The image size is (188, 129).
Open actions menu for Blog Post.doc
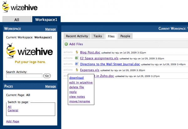(68, 52)
